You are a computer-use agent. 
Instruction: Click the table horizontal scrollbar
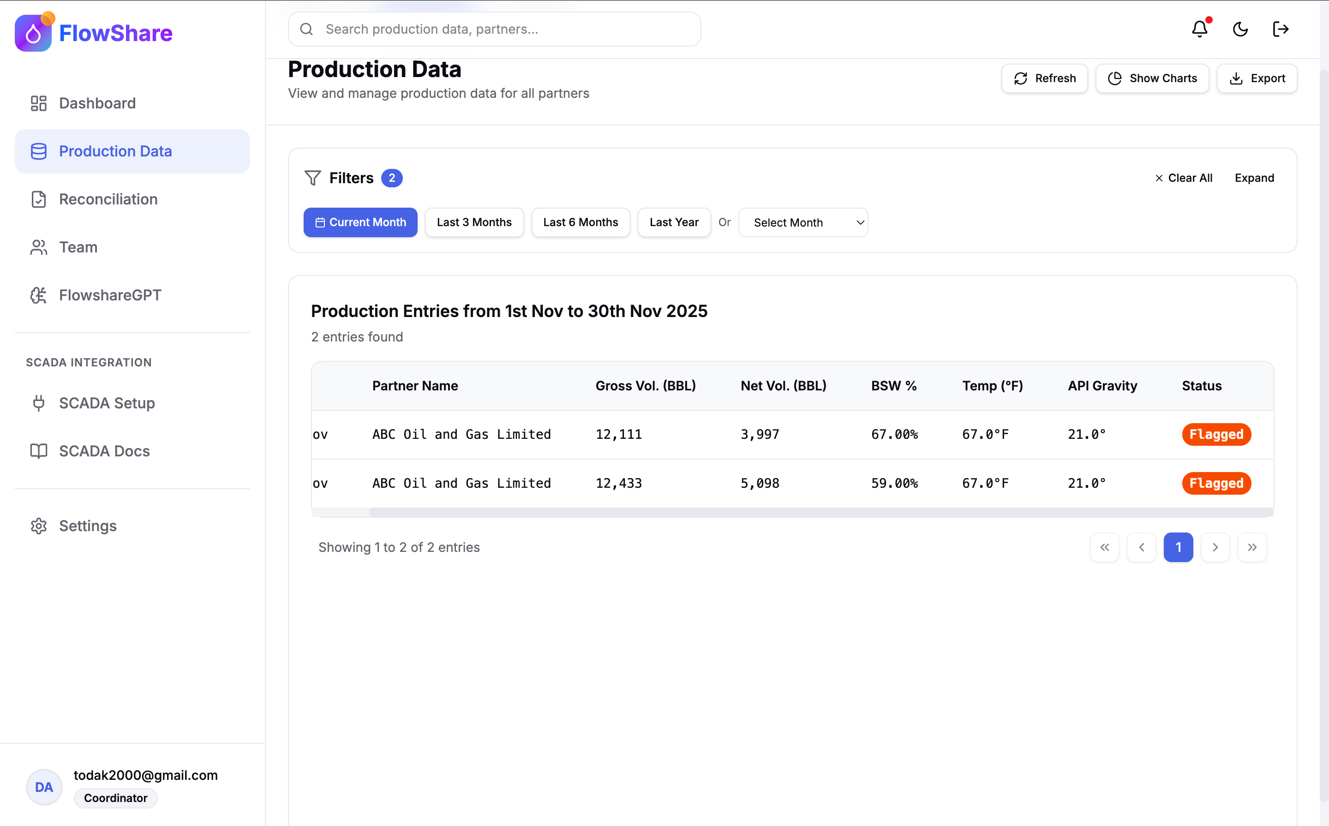pos(820,512)
